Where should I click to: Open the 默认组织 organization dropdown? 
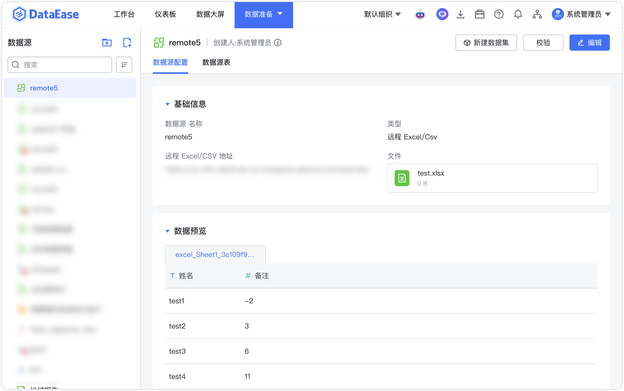pyautogui.click(x=383, y=14)
